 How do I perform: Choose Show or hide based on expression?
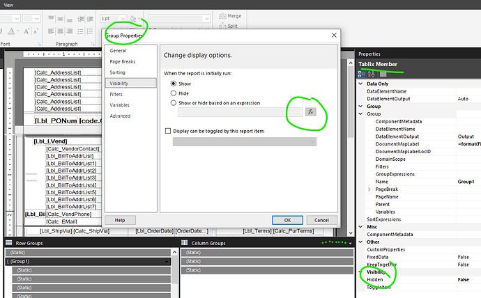(174, 103)
